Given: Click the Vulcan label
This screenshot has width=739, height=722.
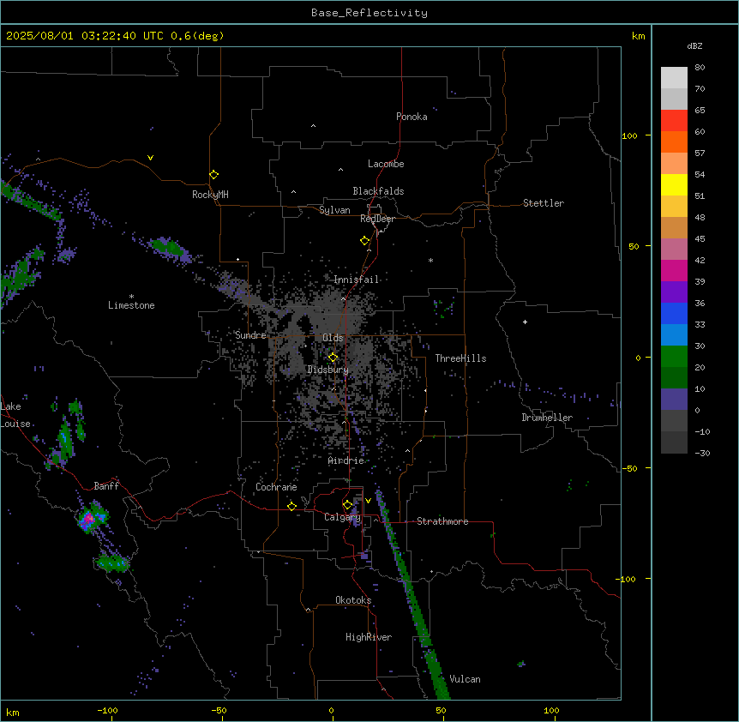Looking at the screenshot, I should 465,679.
